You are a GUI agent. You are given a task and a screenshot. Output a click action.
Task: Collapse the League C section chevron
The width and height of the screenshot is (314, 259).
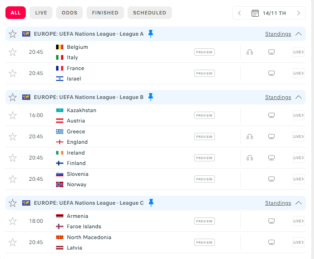(299, 203)
